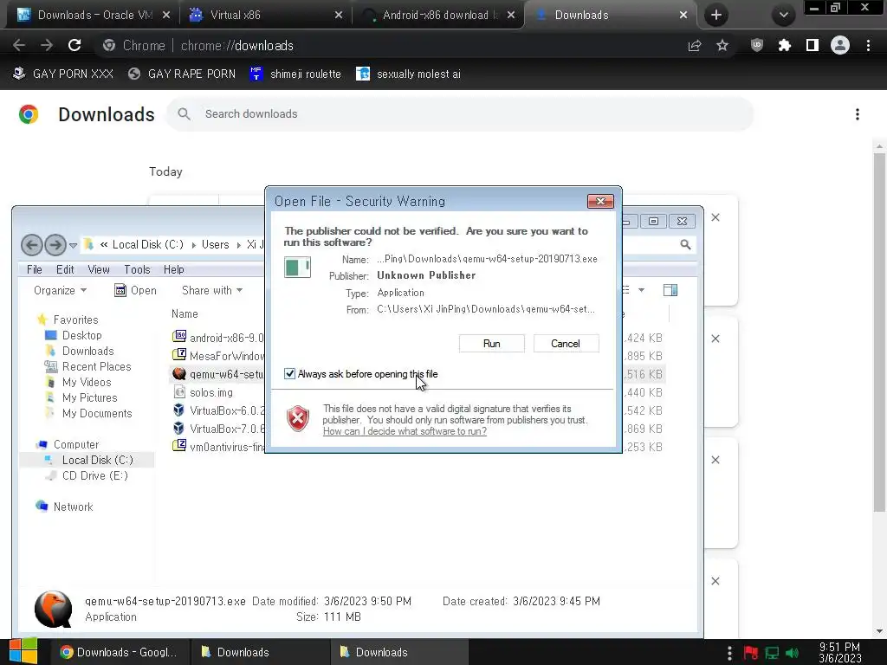The width and height of the screenshot is (887, 665).
Task: Open the Extensions puzzle icon
Action: (784, 45)
